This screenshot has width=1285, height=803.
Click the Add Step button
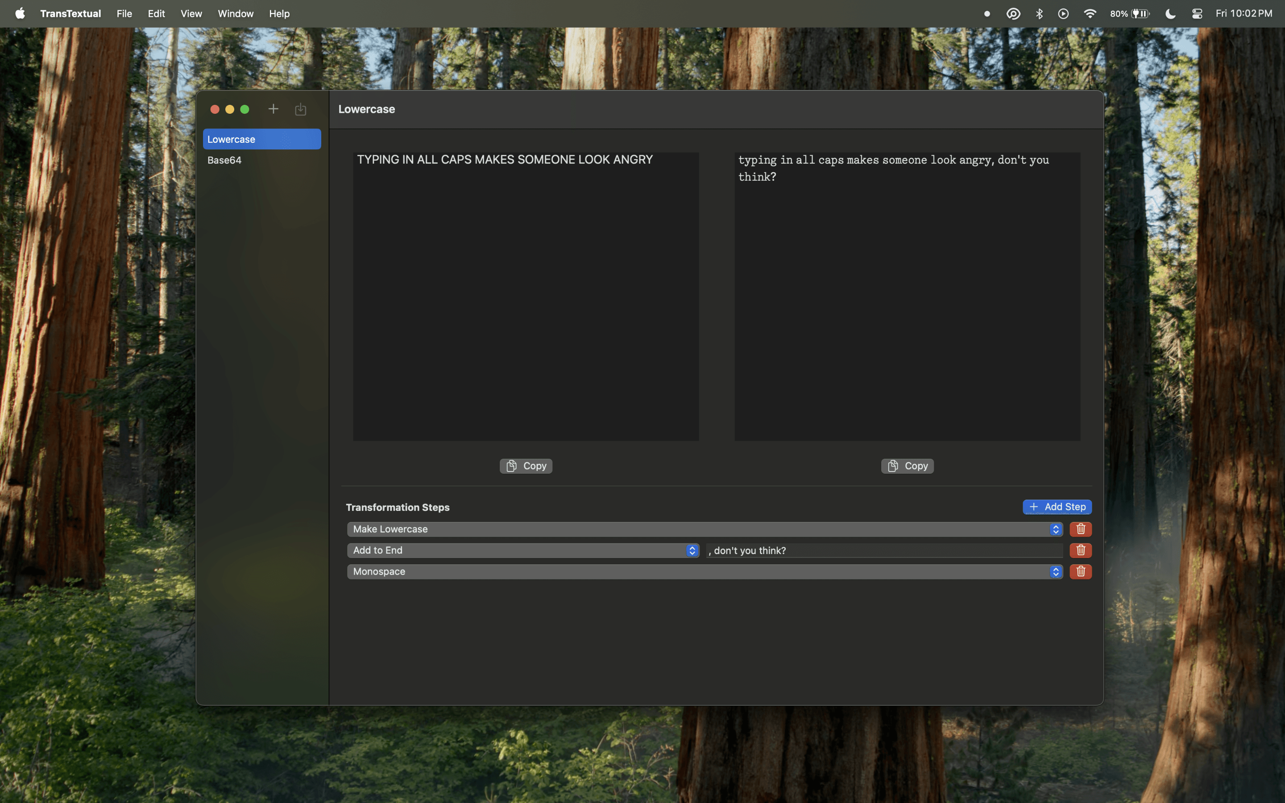tap(1057, 507)
